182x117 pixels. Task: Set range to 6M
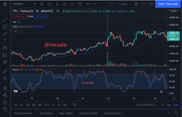(40, 105)
